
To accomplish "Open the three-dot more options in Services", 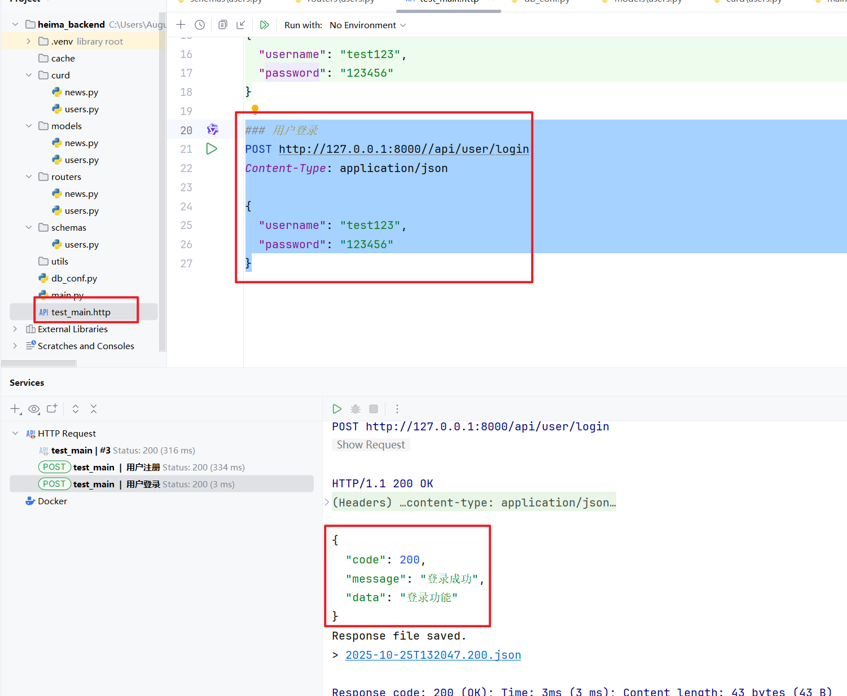I will (397, 409).
